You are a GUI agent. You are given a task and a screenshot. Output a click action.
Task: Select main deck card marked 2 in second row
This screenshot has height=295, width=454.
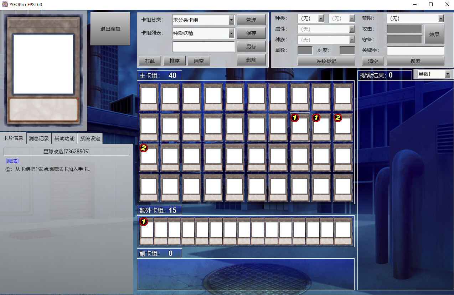pyautogui.click(x=343, y=127)
